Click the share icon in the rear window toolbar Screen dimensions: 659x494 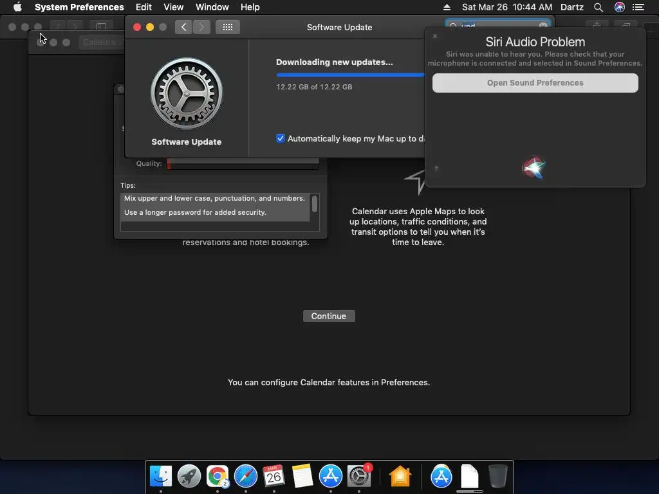[597, 26]
